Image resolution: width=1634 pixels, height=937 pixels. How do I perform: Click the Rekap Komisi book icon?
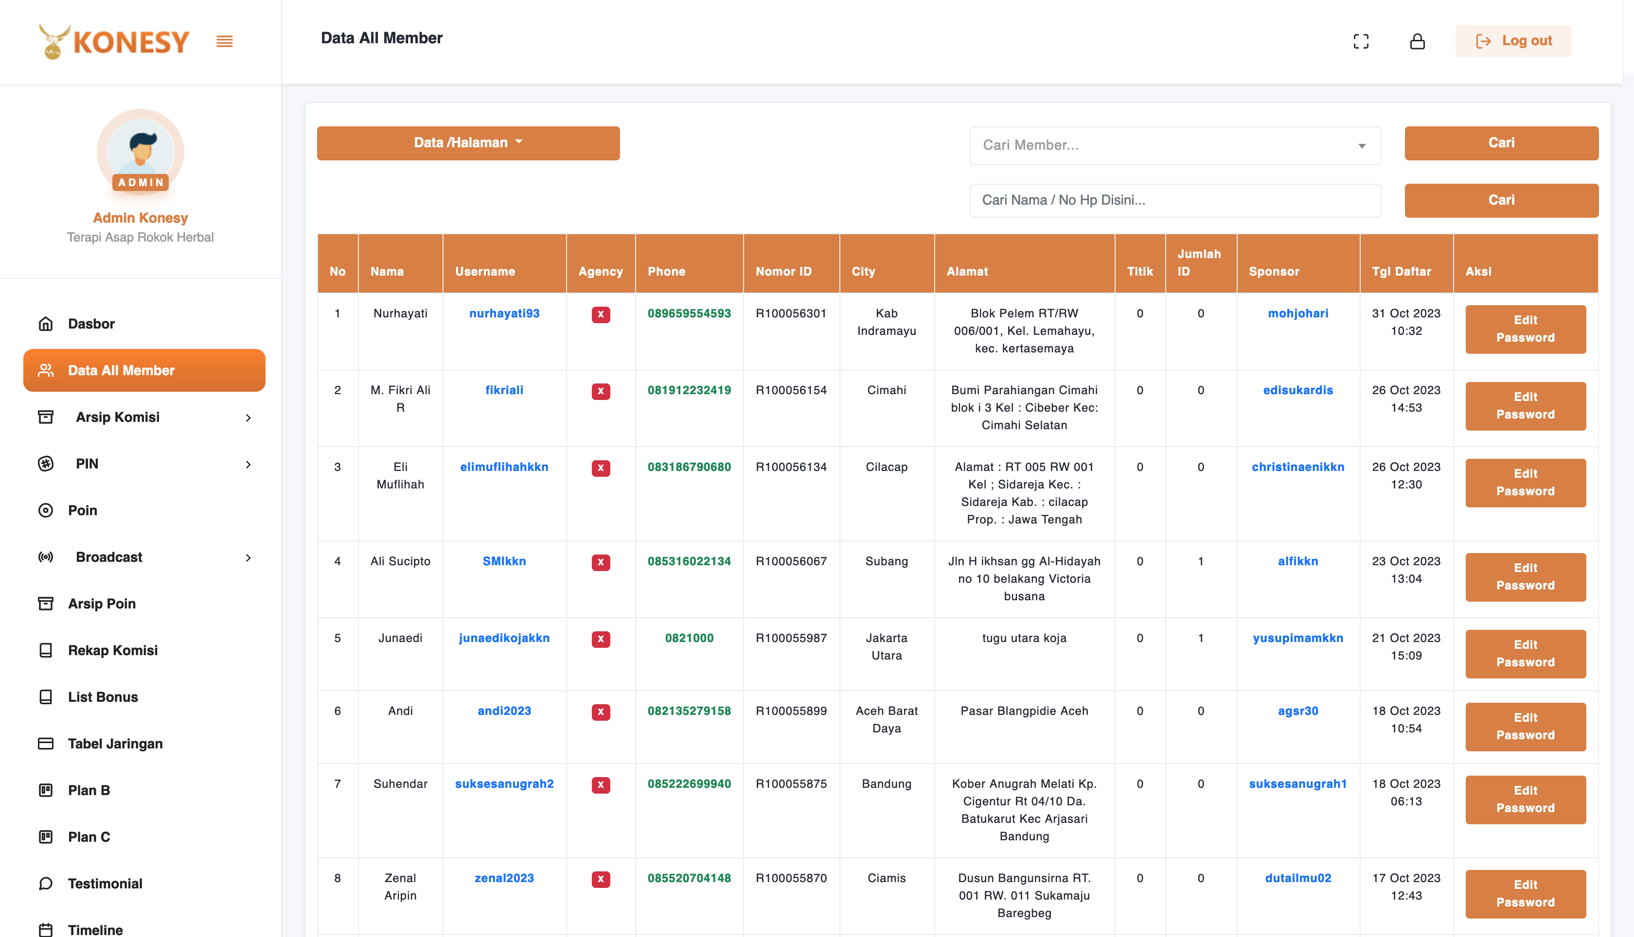(x=46, y=650)
